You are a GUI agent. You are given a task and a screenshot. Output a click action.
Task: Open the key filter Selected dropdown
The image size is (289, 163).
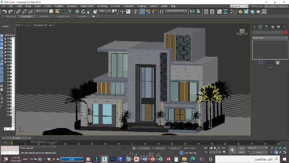pos(257,148)
